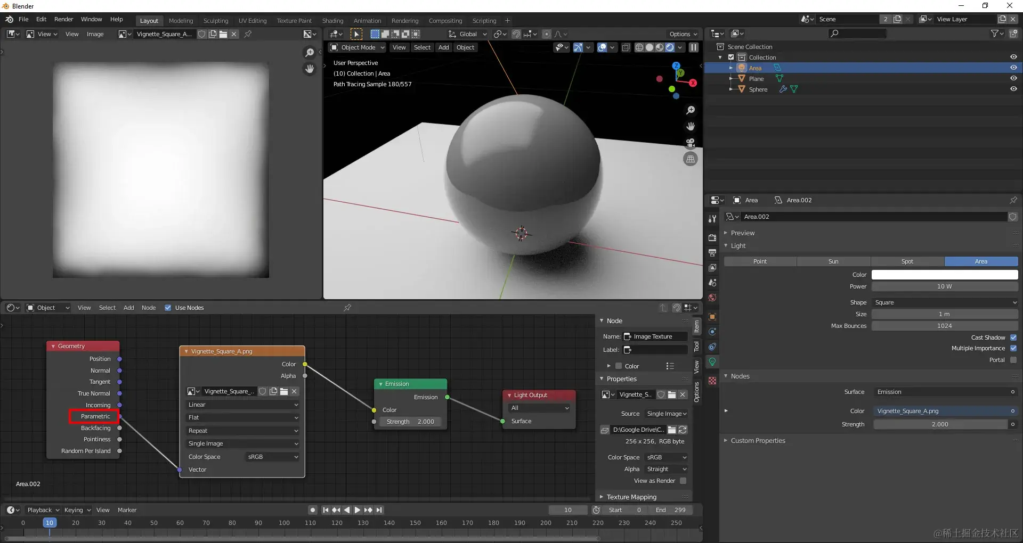The image size is (1023, 543).
Task: Hide the Sphere object in outliner
Action: coord(1013,89)
